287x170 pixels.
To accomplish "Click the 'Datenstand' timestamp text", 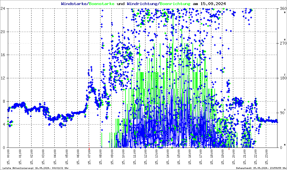I will tap(261, 168).
